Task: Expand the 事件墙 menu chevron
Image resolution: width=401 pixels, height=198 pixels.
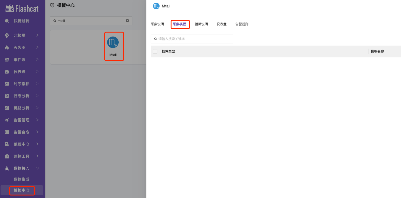Action: [37, 59]
